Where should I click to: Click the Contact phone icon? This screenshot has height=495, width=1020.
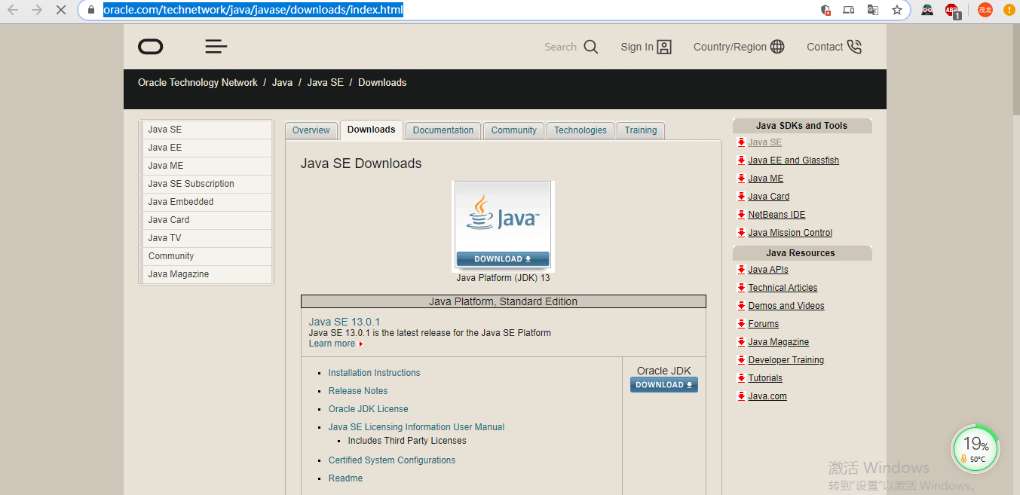coord(854,47)
